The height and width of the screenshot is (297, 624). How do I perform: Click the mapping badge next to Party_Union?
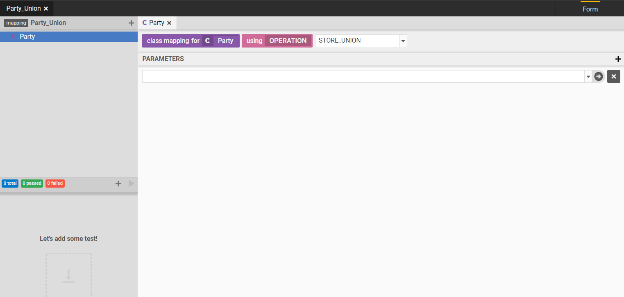[x=16, y=23]
